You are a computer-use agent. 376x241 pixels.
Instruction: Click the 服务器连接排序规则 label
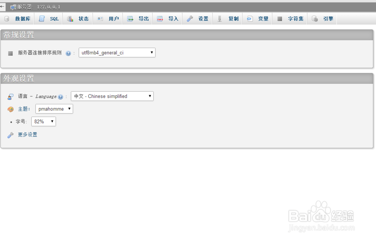pos(40,53)
